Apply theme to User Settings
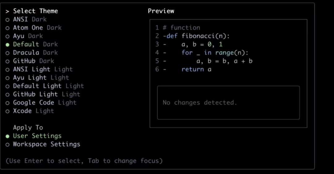 pos(37,136)
